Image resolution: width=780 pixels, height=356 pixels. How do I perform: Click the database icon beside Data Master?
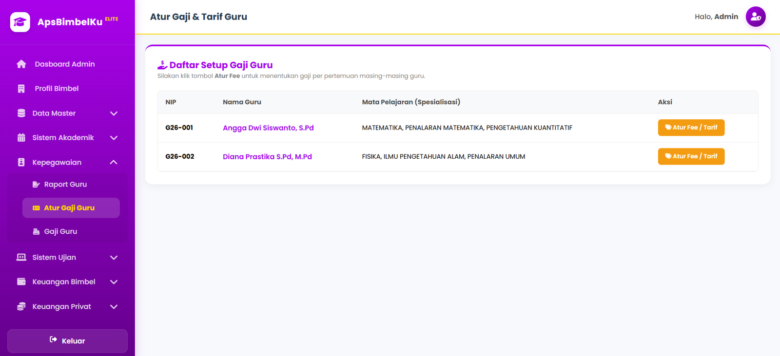pyautogui.click(x=21, y=113)
